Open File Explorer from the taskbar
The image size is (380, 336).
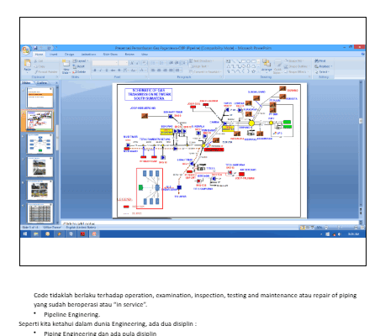[x=36, y=234]
